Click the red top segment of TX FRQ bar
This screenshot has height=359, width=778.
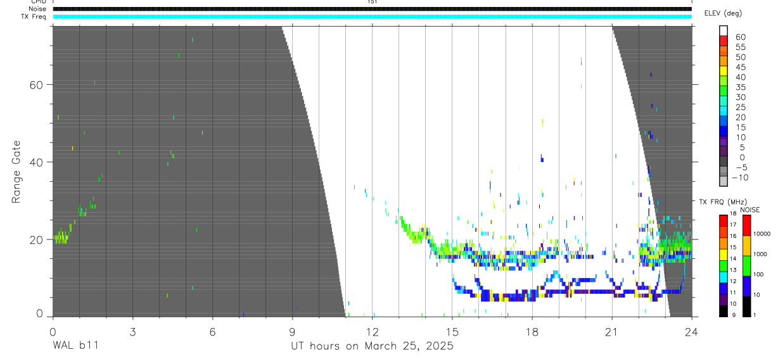tap(723, 221)
